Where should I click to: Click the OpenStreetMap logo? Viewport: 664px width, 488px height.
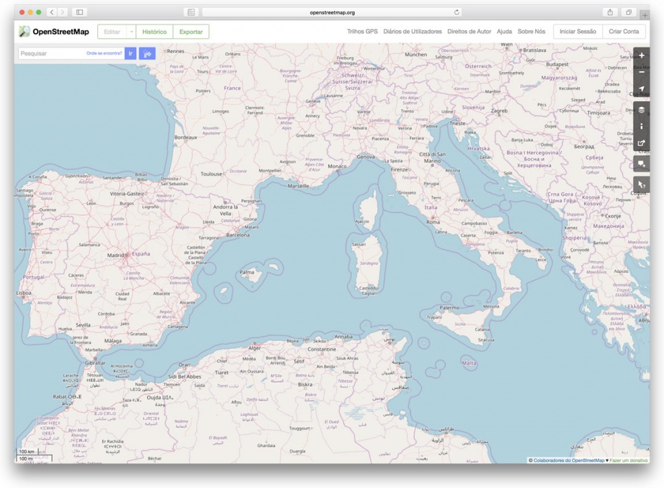tap(54, 32)
